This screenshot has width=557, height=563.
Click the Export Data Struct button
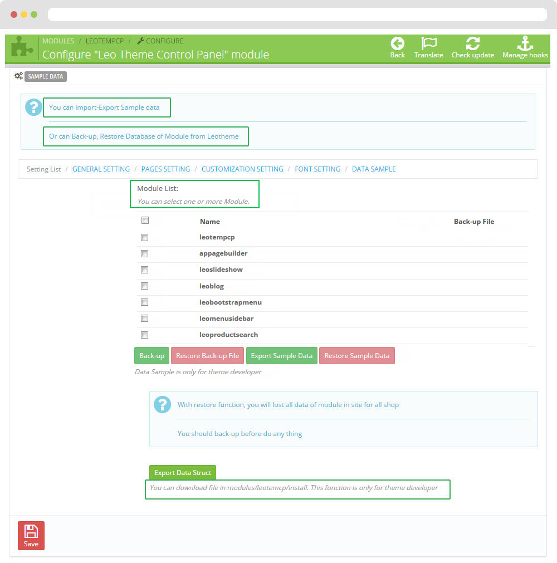click(x=183, y=473)
